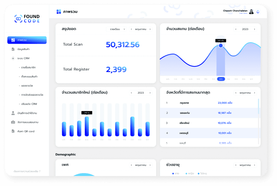Go to previous month in เพศ card
The height and width of the screenshot is (186, 277).
tap(131, 165)
